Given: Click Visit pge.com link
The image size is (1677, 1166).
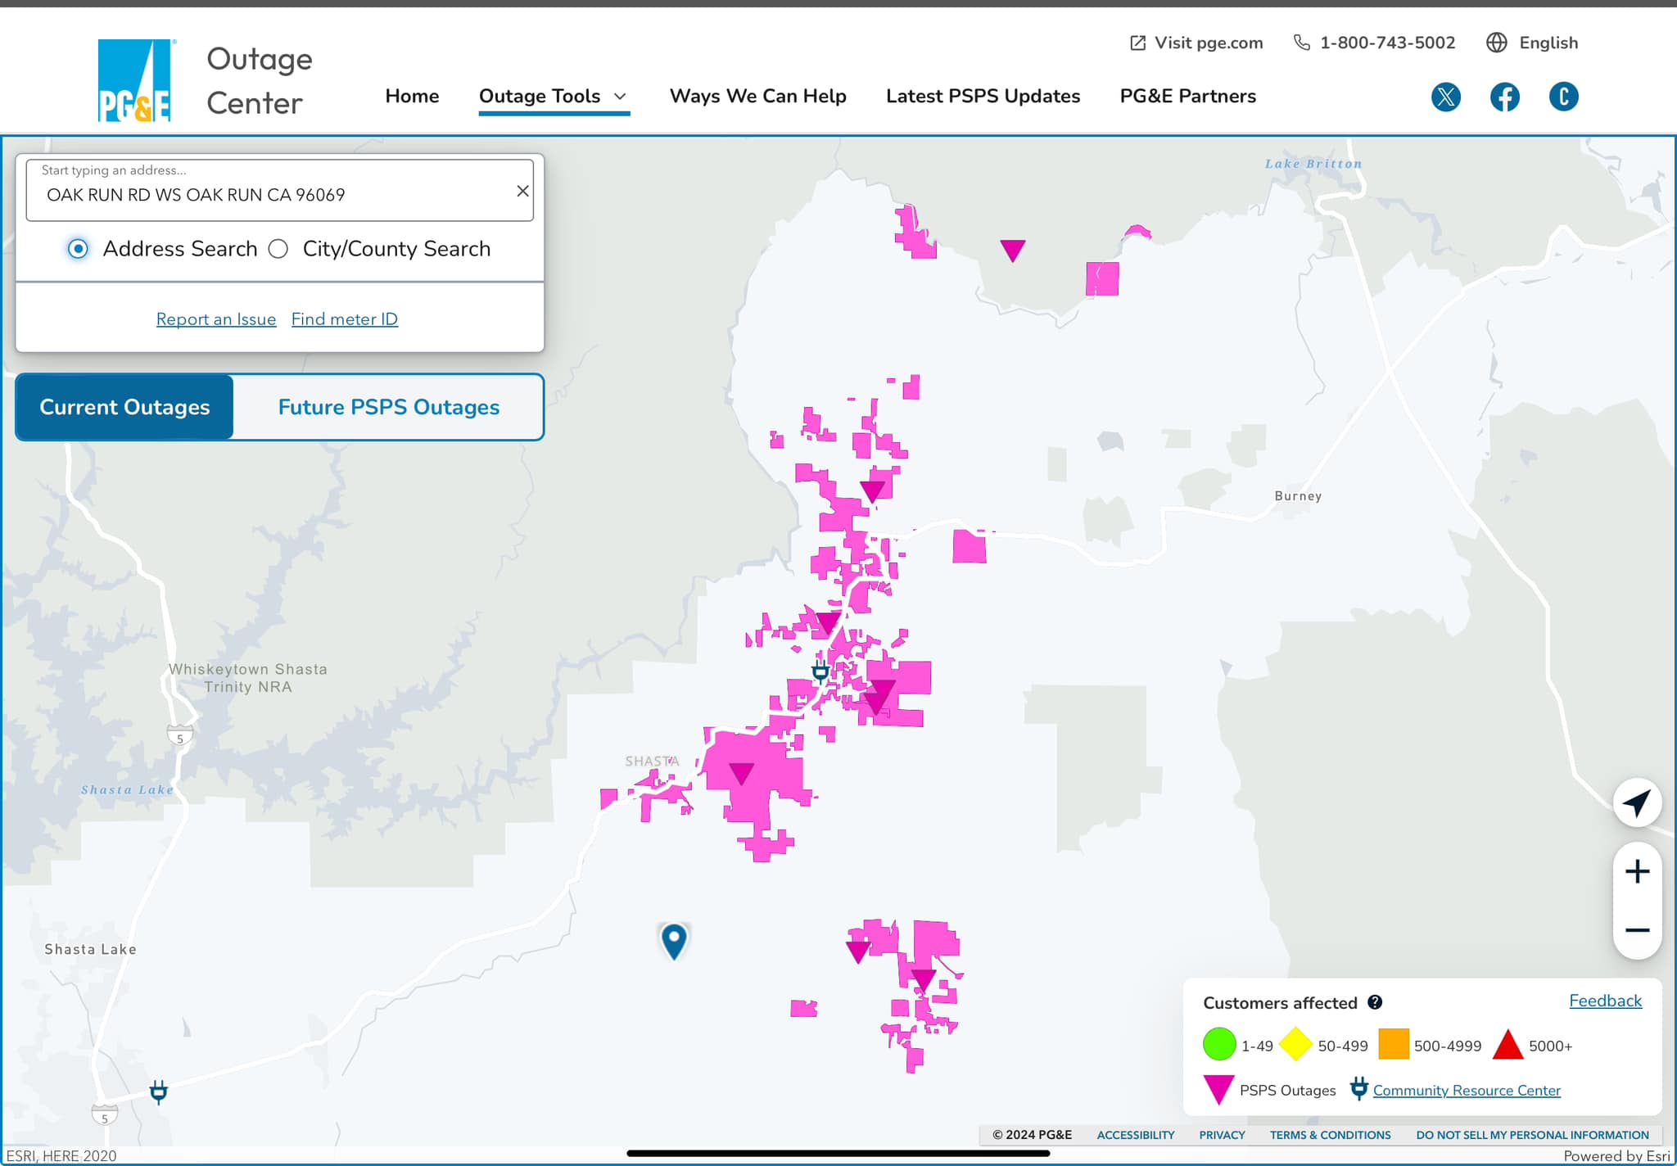Looking at the screenshot, I should (x=1209, y=43).
